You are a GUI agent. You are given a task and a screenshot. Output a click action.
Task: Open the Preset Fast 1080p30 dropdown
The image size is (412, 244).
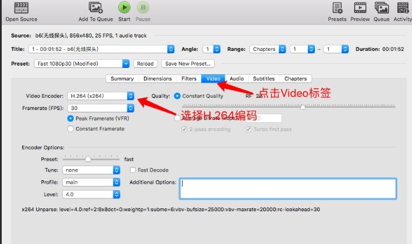[x=82, y=64]
